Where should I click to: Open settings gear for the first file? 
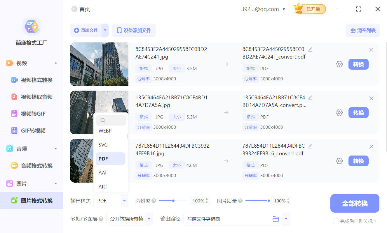pyautogui.click(x=339, y=64)
